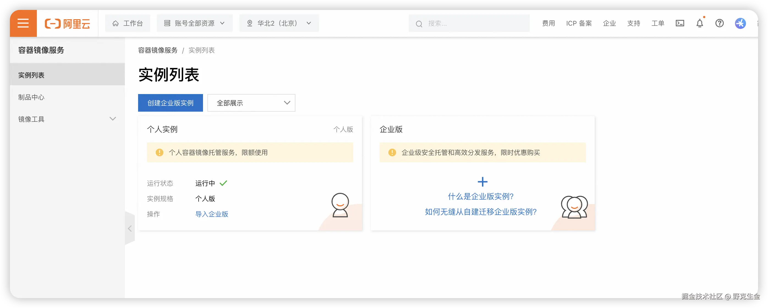
Task: Collapse the left sidebar with the arrow handle
Action: [x=130, y=229]
